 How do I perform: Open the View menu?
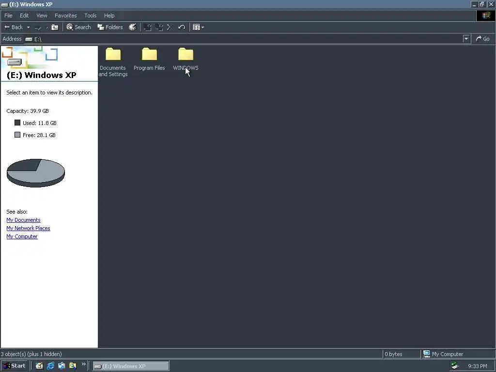(x=42, y=15)
